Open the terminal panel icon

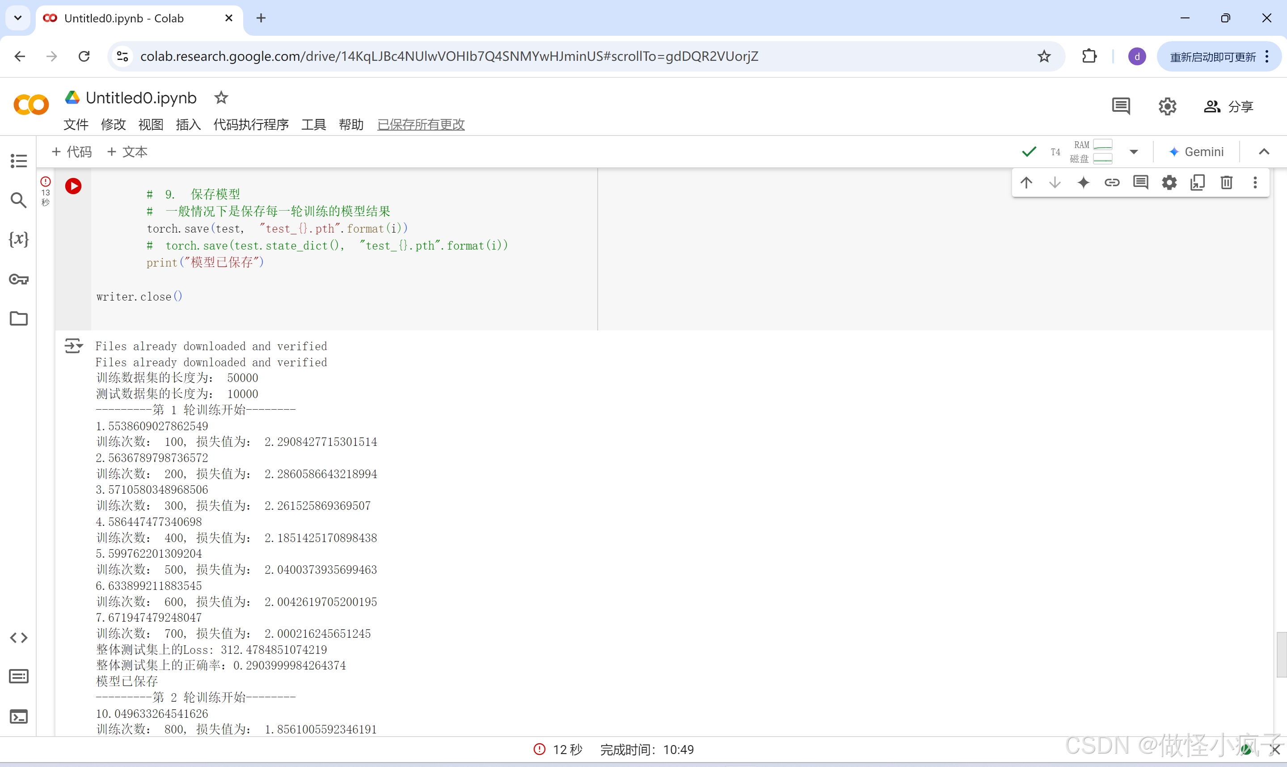19,716
